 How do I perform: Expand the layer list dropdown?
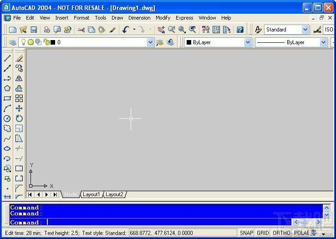pos(150,42)
